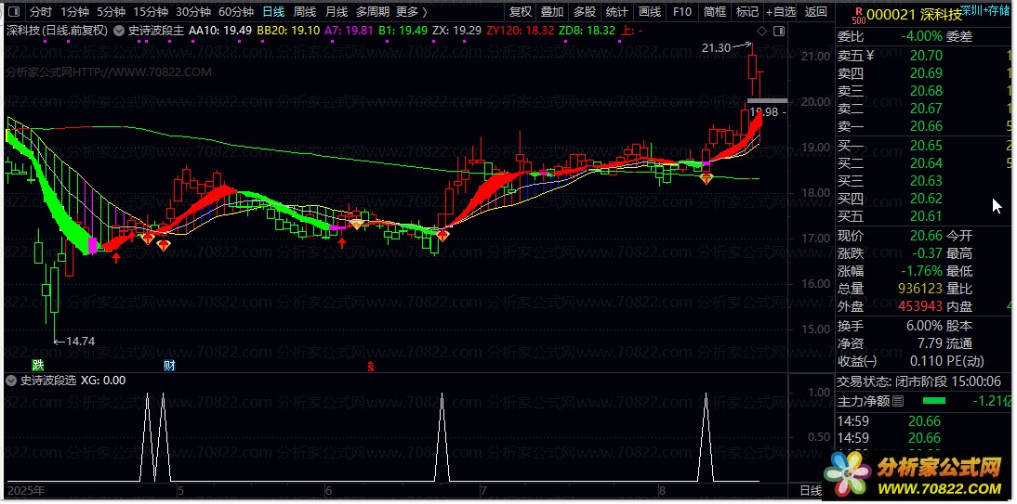The image size is (1017, 504).
Task: Select the 30分钟 period
Action: (x=193, y=11)
